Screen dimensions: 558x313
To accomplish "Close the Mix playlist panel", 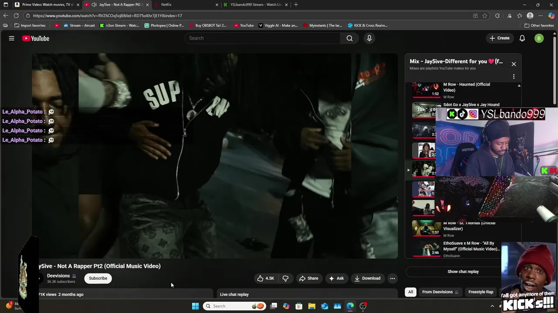I will (x=514, y=64).
